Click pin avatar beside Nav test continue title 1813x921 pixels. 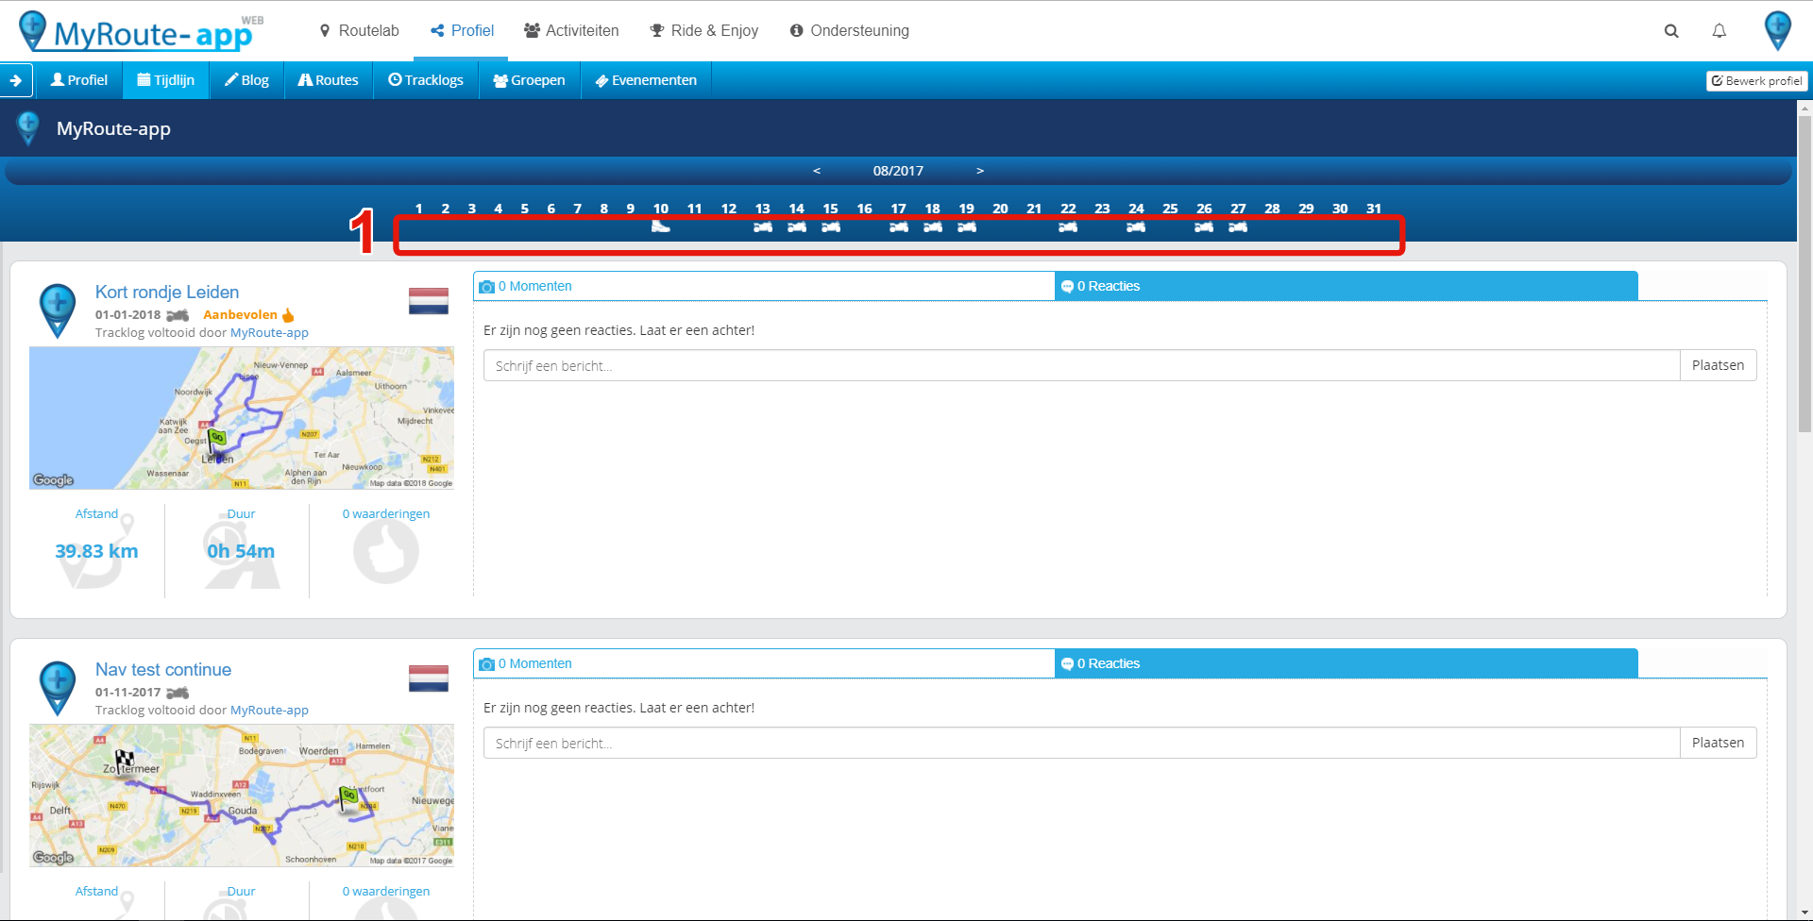[58, 688]
